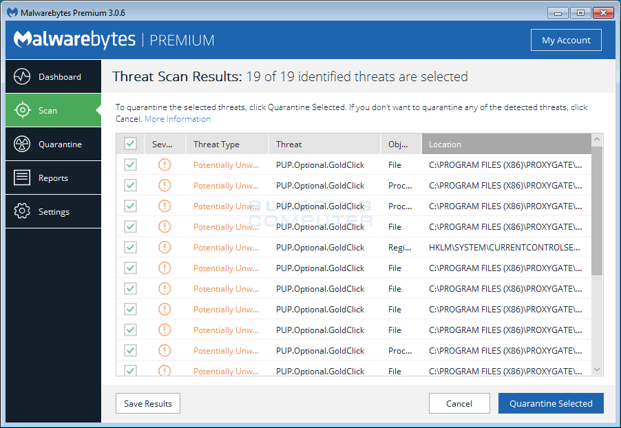Open the Quarantine section
Image resolution: width=621 pixels, height=428 pixels.
pyautogui.click(x=54, y=144)
